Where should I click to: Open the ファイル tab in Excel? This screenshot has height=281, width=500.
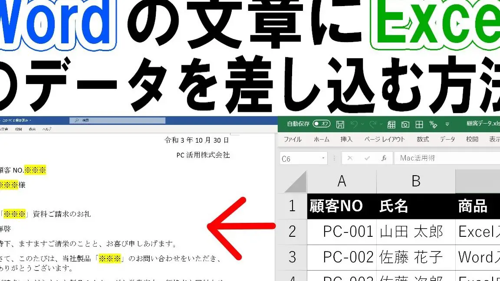point(293,139)
